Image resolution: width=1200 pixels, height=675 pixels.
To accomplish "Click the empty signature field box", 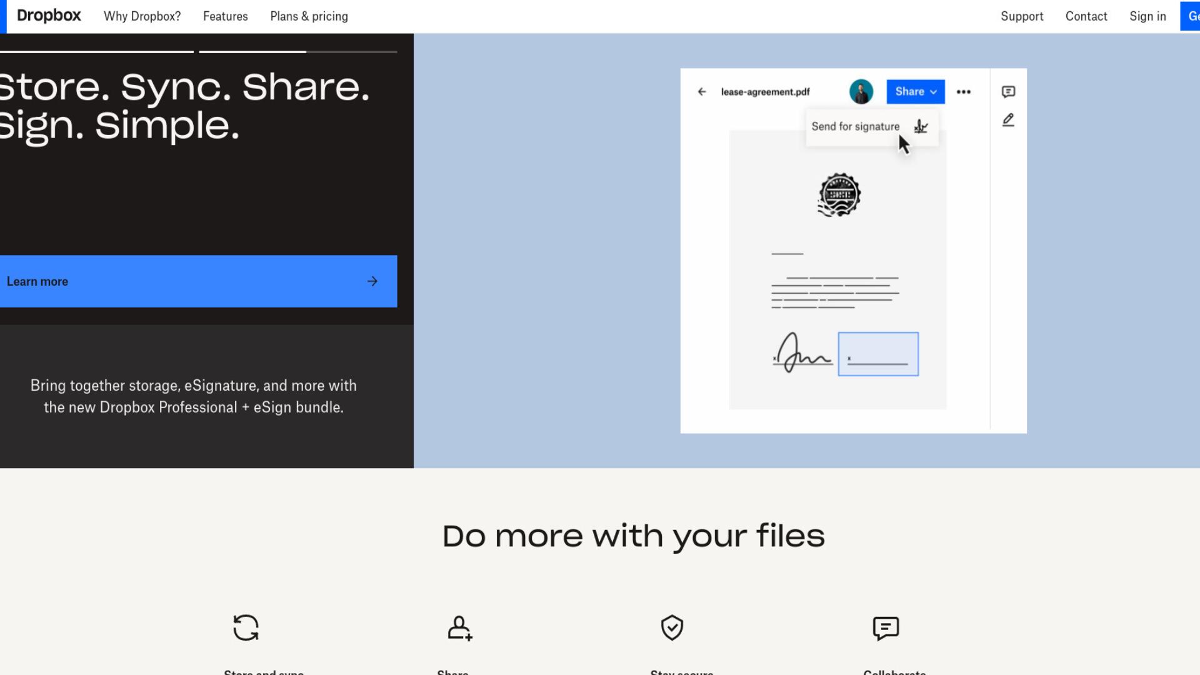I will click(878, 354).
